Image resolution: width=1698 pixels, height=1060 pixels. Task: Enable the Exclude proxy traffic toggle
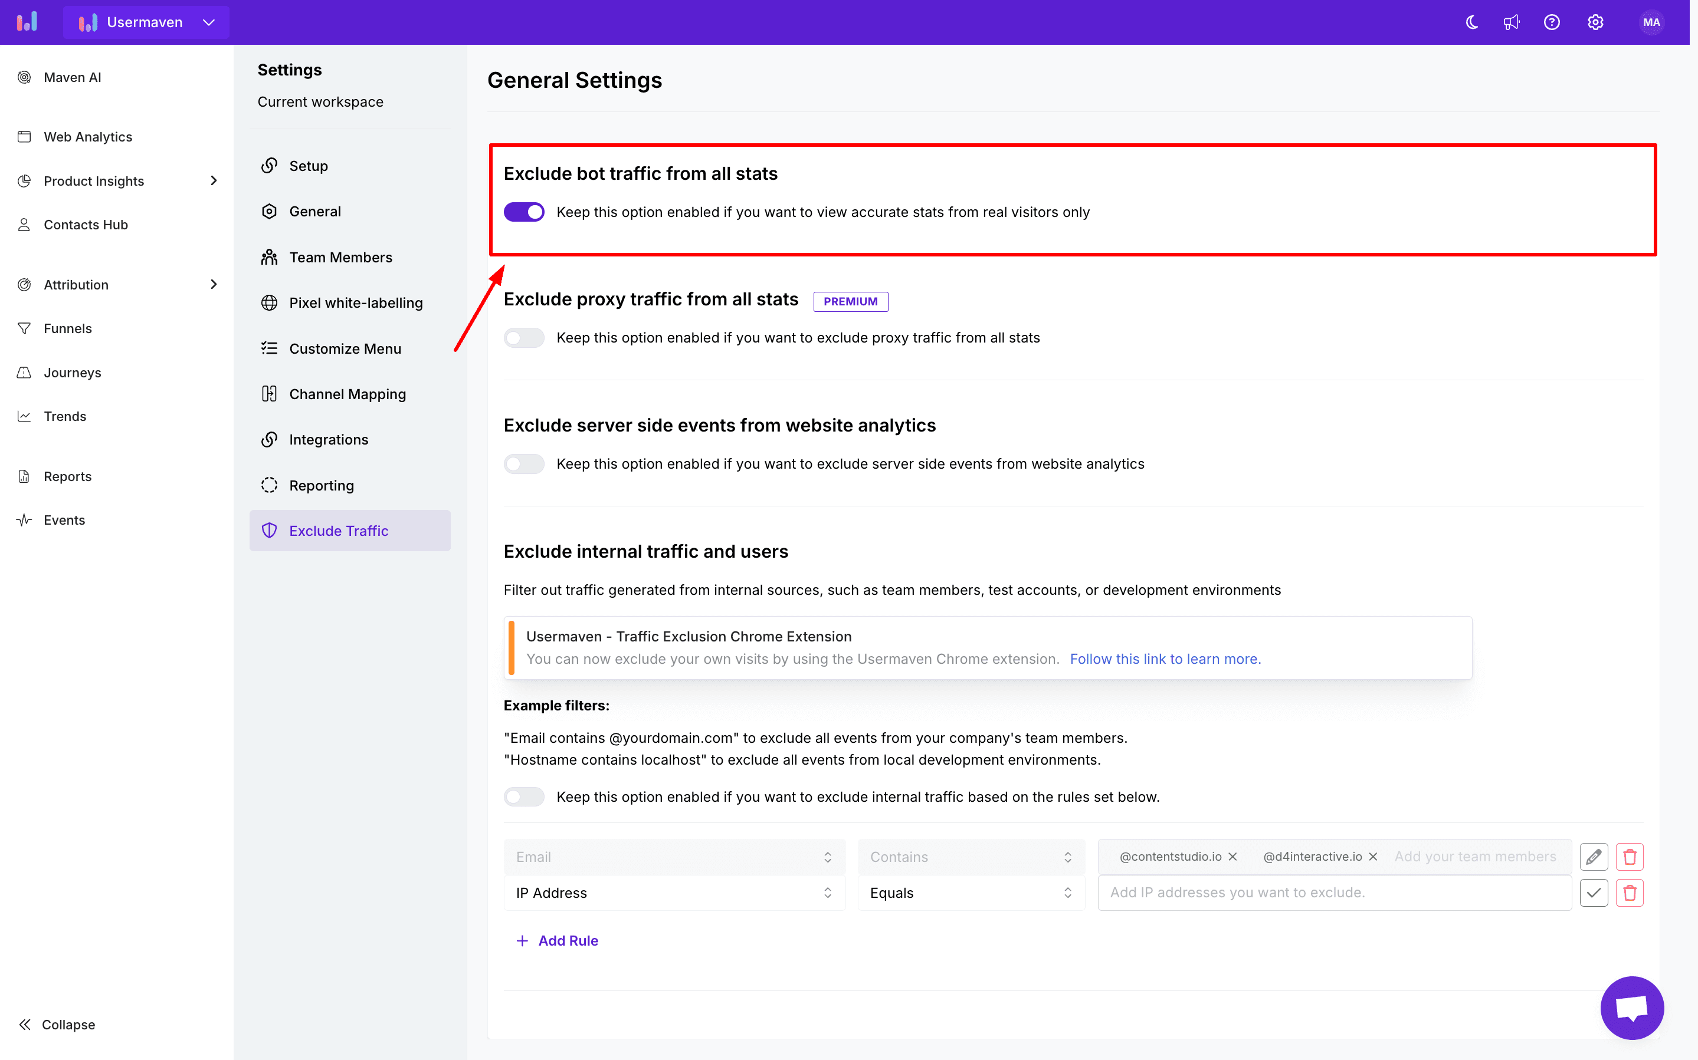523,337
